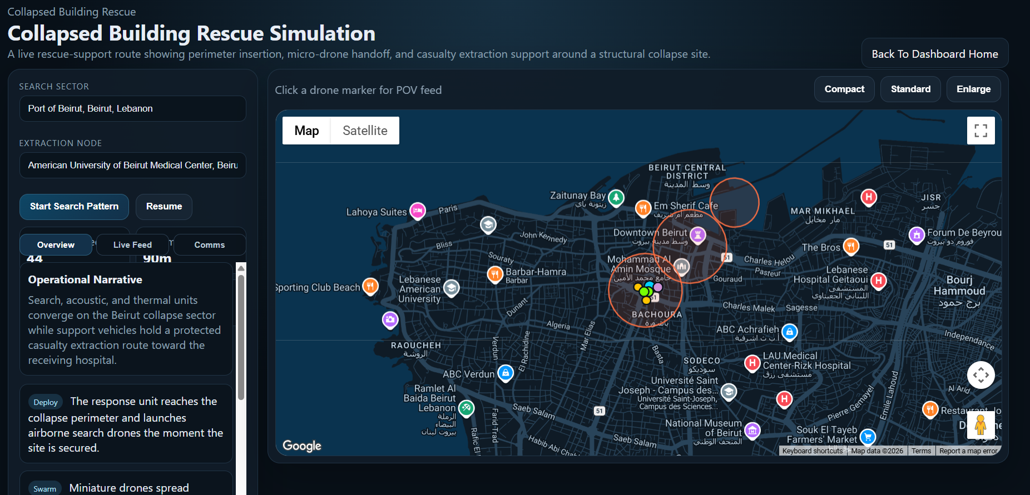1030x495 pixels.
Task: Click the Street View pegman icon
Action: click(981, 426)
